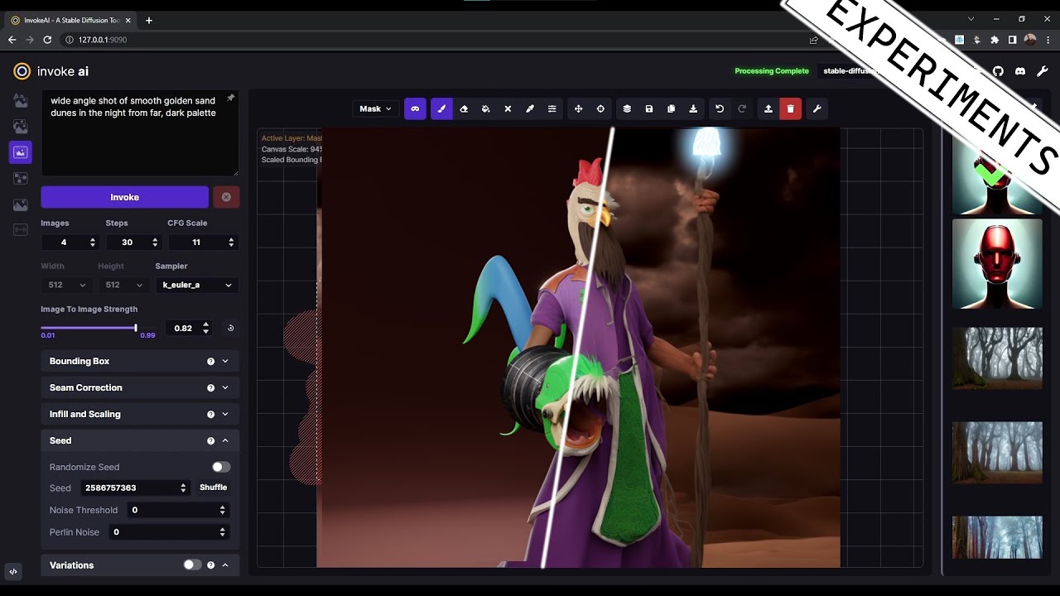Click the Perlin Noise input field
This screenshot has width=1060, height=596.
tap(167, 532)
